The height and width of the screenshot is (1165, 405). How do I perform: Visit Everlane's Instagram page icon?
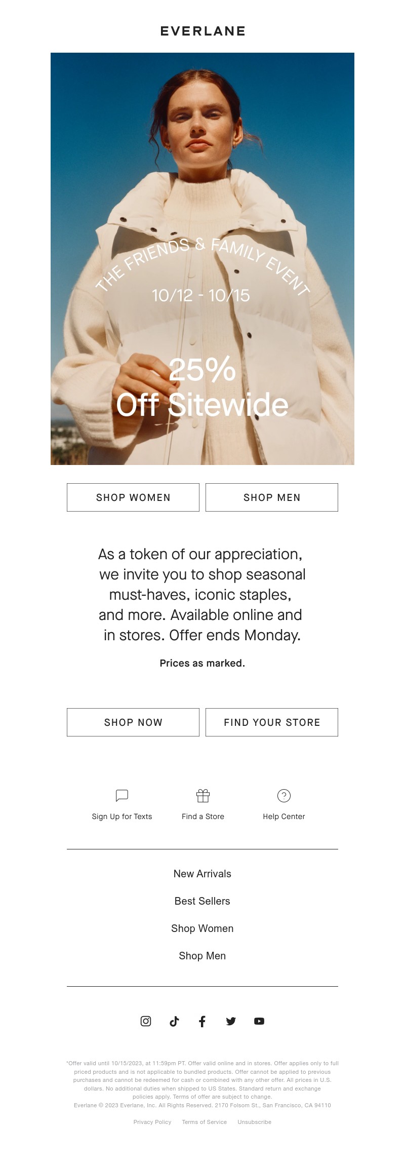pyautogui.click(x=146, y=1021)
